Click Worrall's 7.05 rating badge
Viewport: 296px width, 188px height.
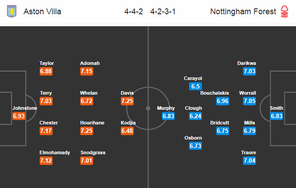250,101
